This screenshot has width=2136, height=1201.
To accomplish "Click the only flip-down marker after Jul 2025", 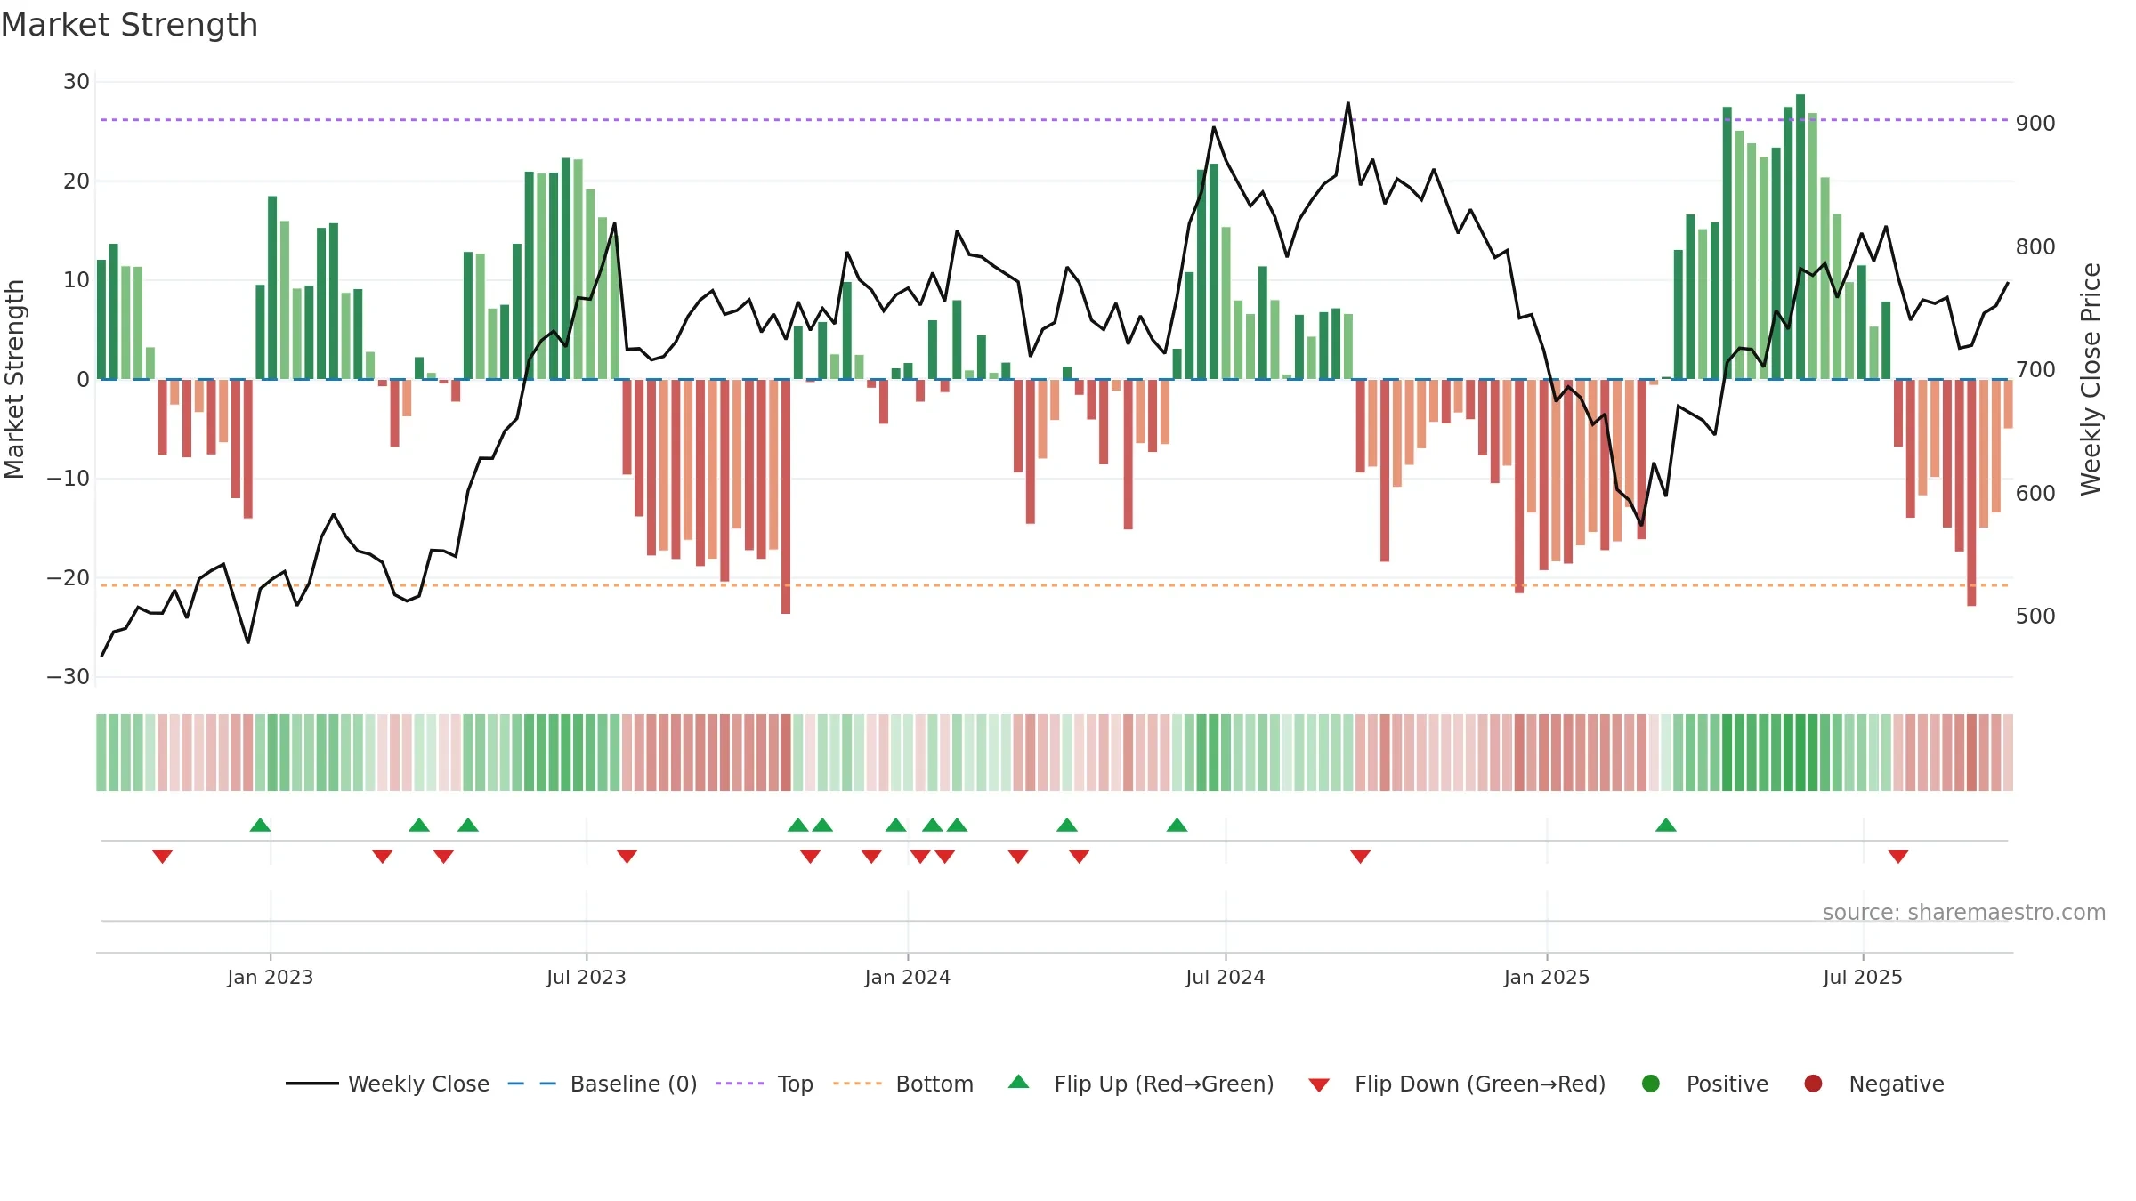I will click(x=1898, y=857).
